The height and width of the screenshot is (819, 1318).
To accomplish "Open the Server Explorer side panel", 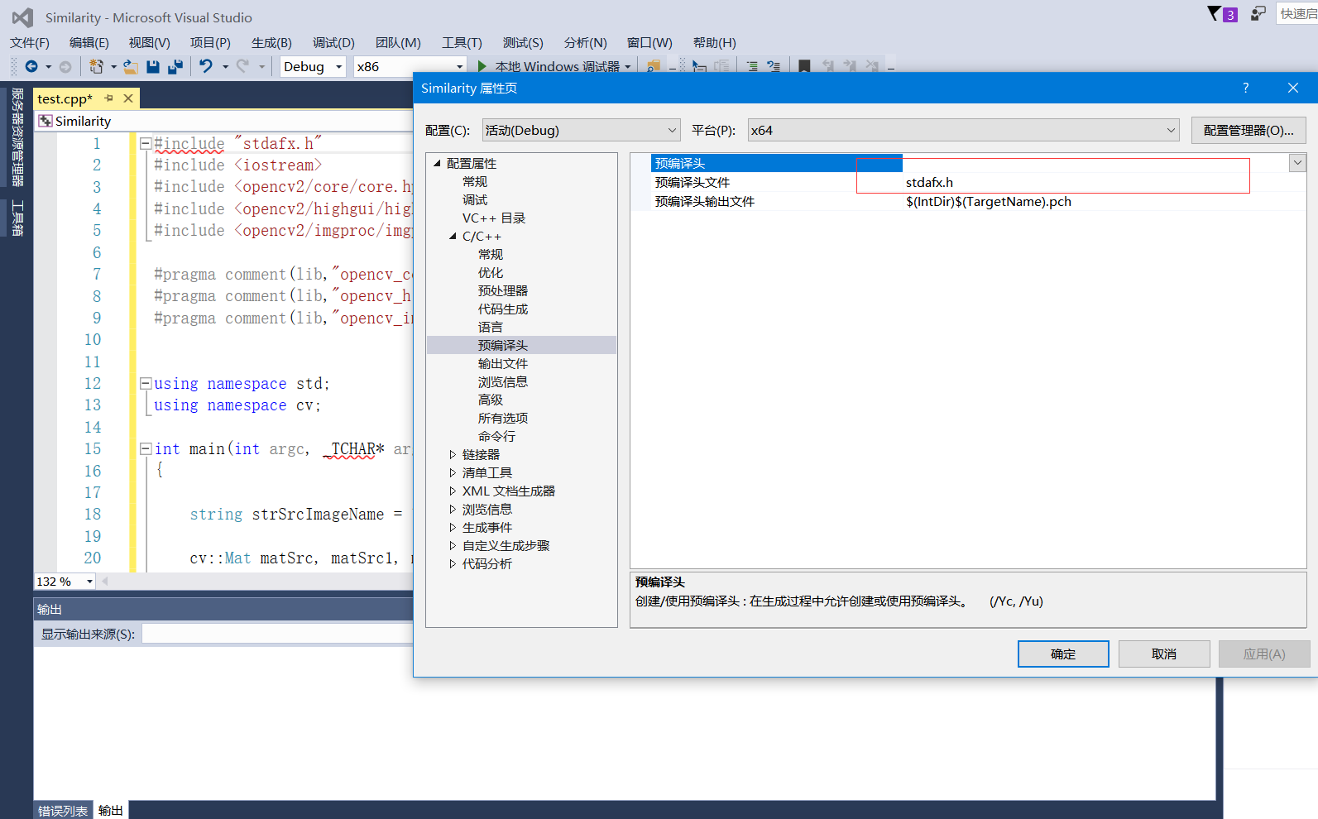I will 17,136.
